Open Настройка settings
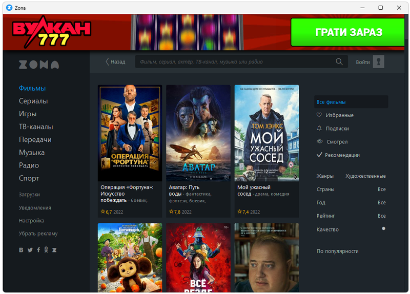Screen dimensions: 410x294 pos(31,221)
